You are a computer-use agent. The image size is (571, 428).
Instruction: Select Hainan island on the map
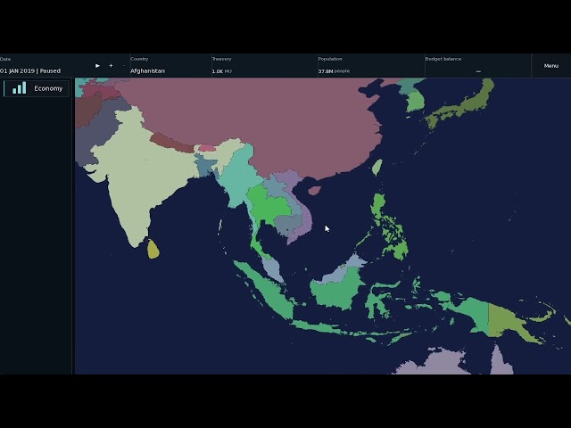(x=314, y=191)
